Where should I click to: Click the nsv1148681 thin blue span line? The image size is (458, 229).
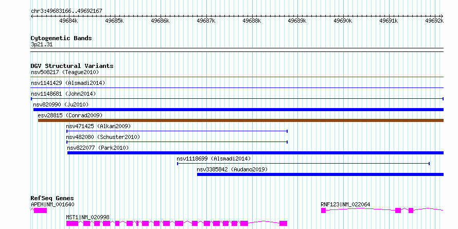(237, 99)
